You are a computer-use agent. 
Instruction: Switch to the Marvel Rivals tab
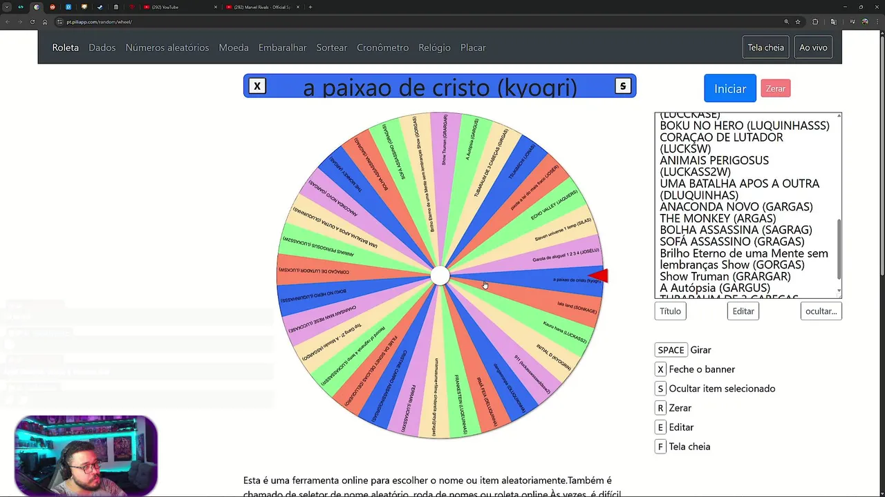click(x=263, y=7)
